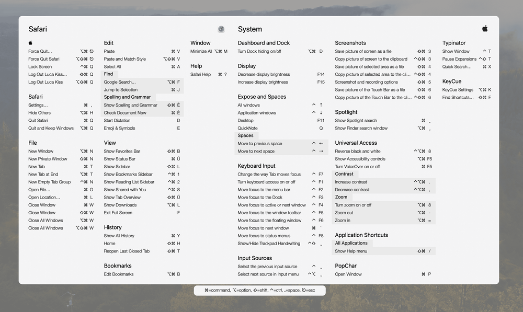
Task: Click Select the previous input source
Action: click(x=281, y=267)
